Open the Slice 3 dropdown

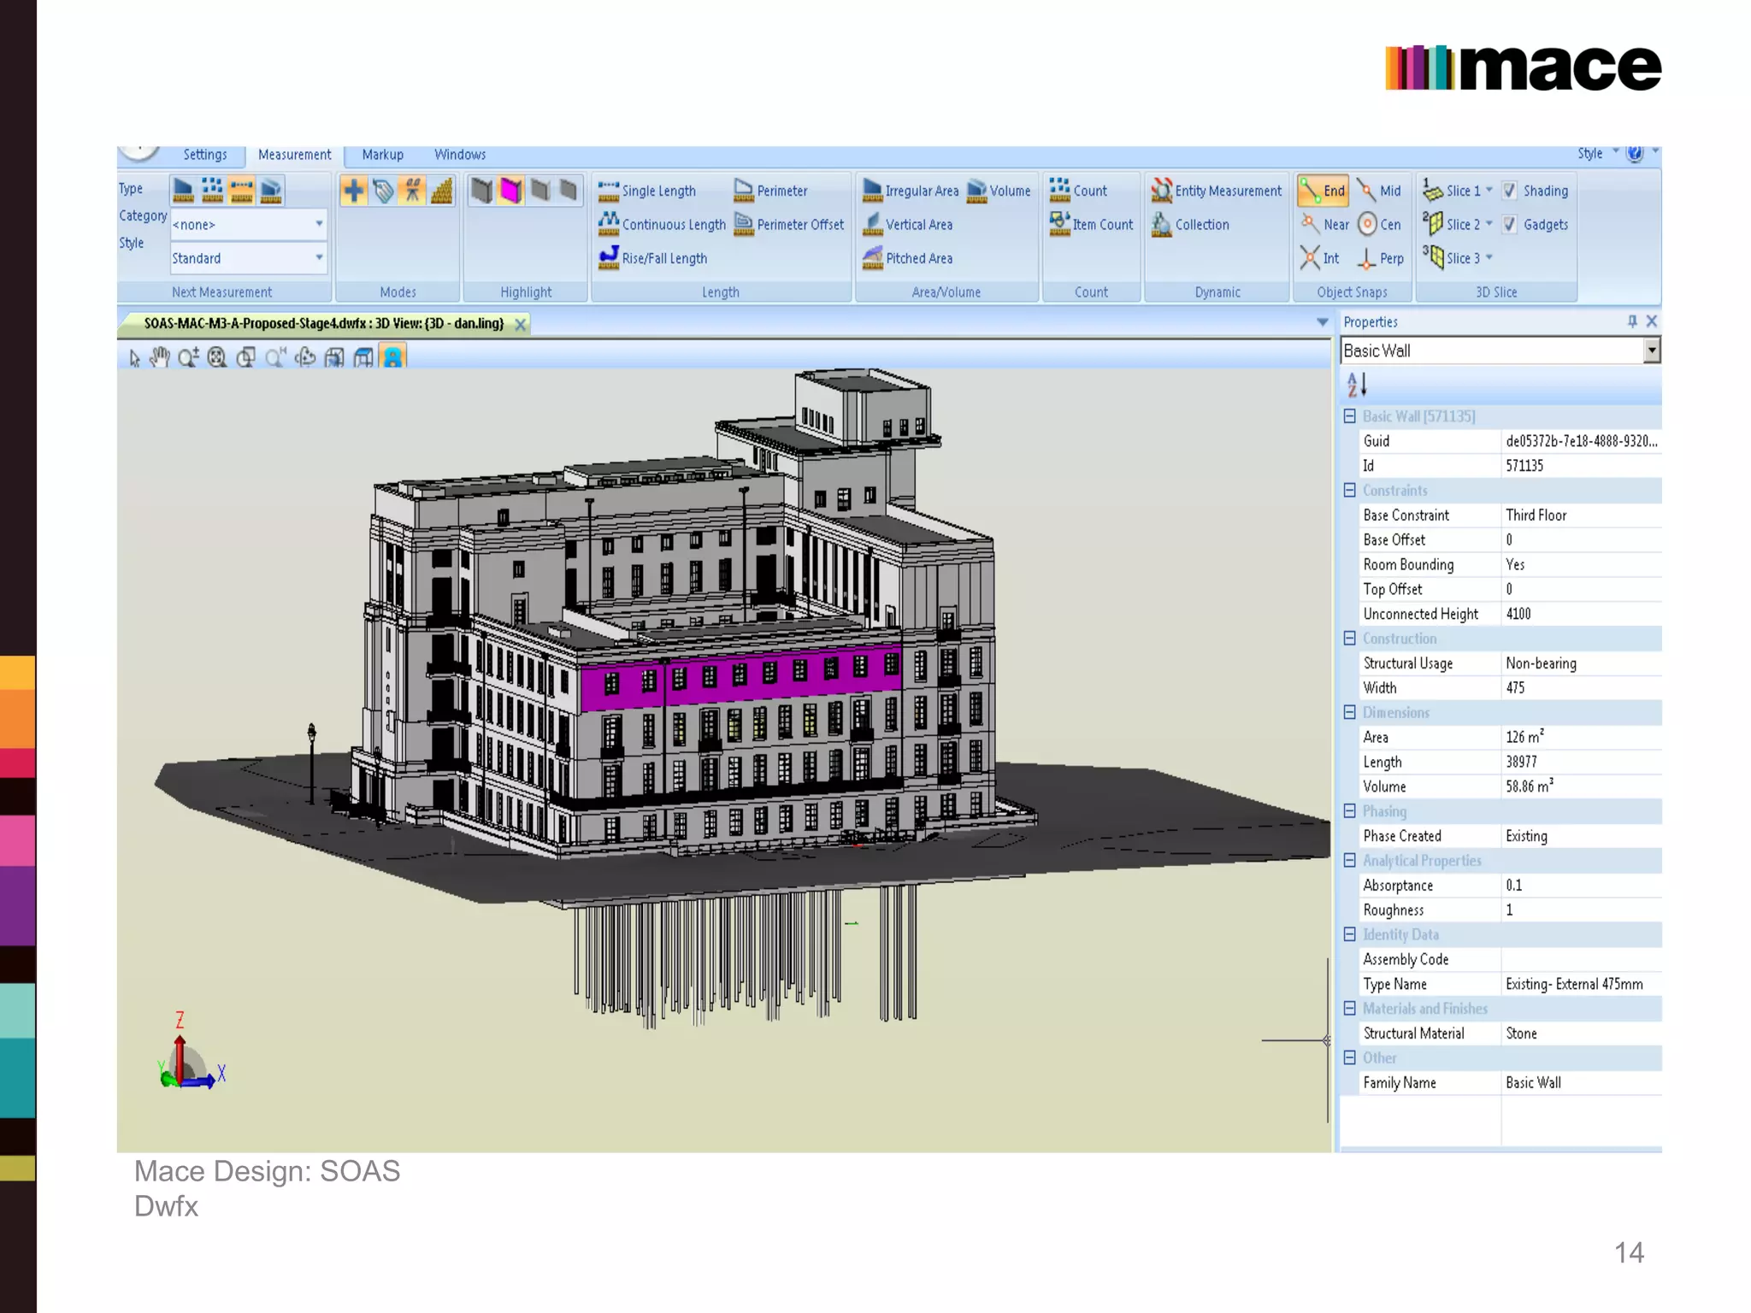tap(1489, 257)
